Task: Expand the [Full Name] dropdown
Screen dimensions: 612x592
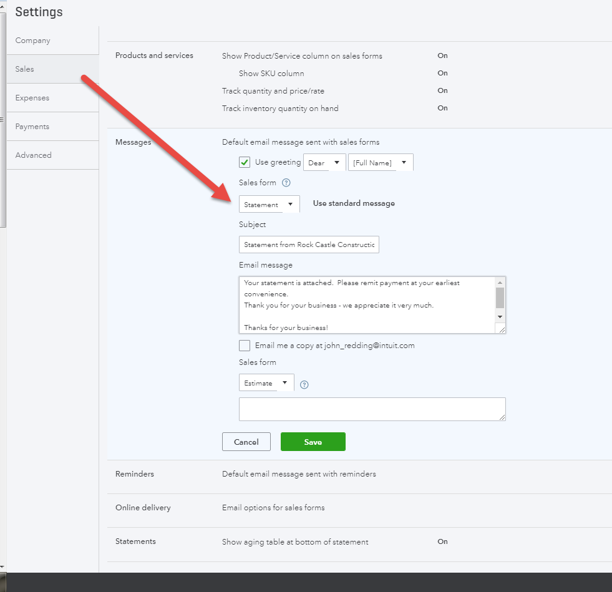Action: pyautogui.click(x=381, y=163)
